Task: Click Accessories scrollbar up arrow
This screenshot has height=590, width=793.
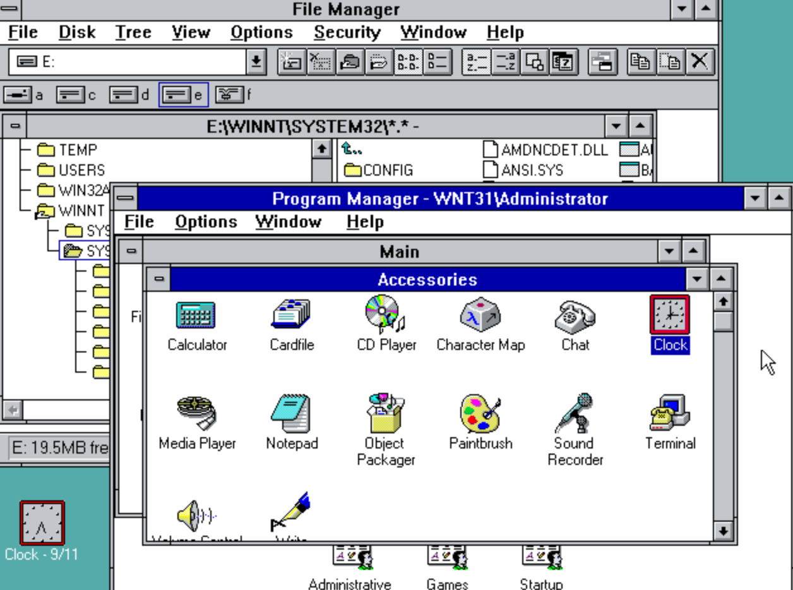Action: tap(724, 302)
